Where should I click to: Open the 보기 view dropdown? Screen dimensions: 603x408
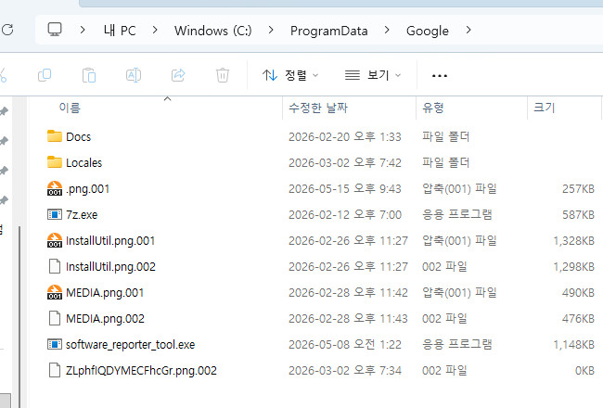373,75
